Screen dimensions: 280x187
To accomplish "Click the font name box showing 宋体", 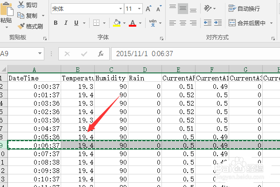I will (84, 8).
